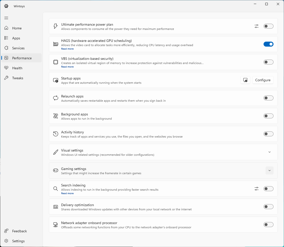Click the Home house icon in sidebar
This screenshot has height=247, width=284.
click(6, 28)
